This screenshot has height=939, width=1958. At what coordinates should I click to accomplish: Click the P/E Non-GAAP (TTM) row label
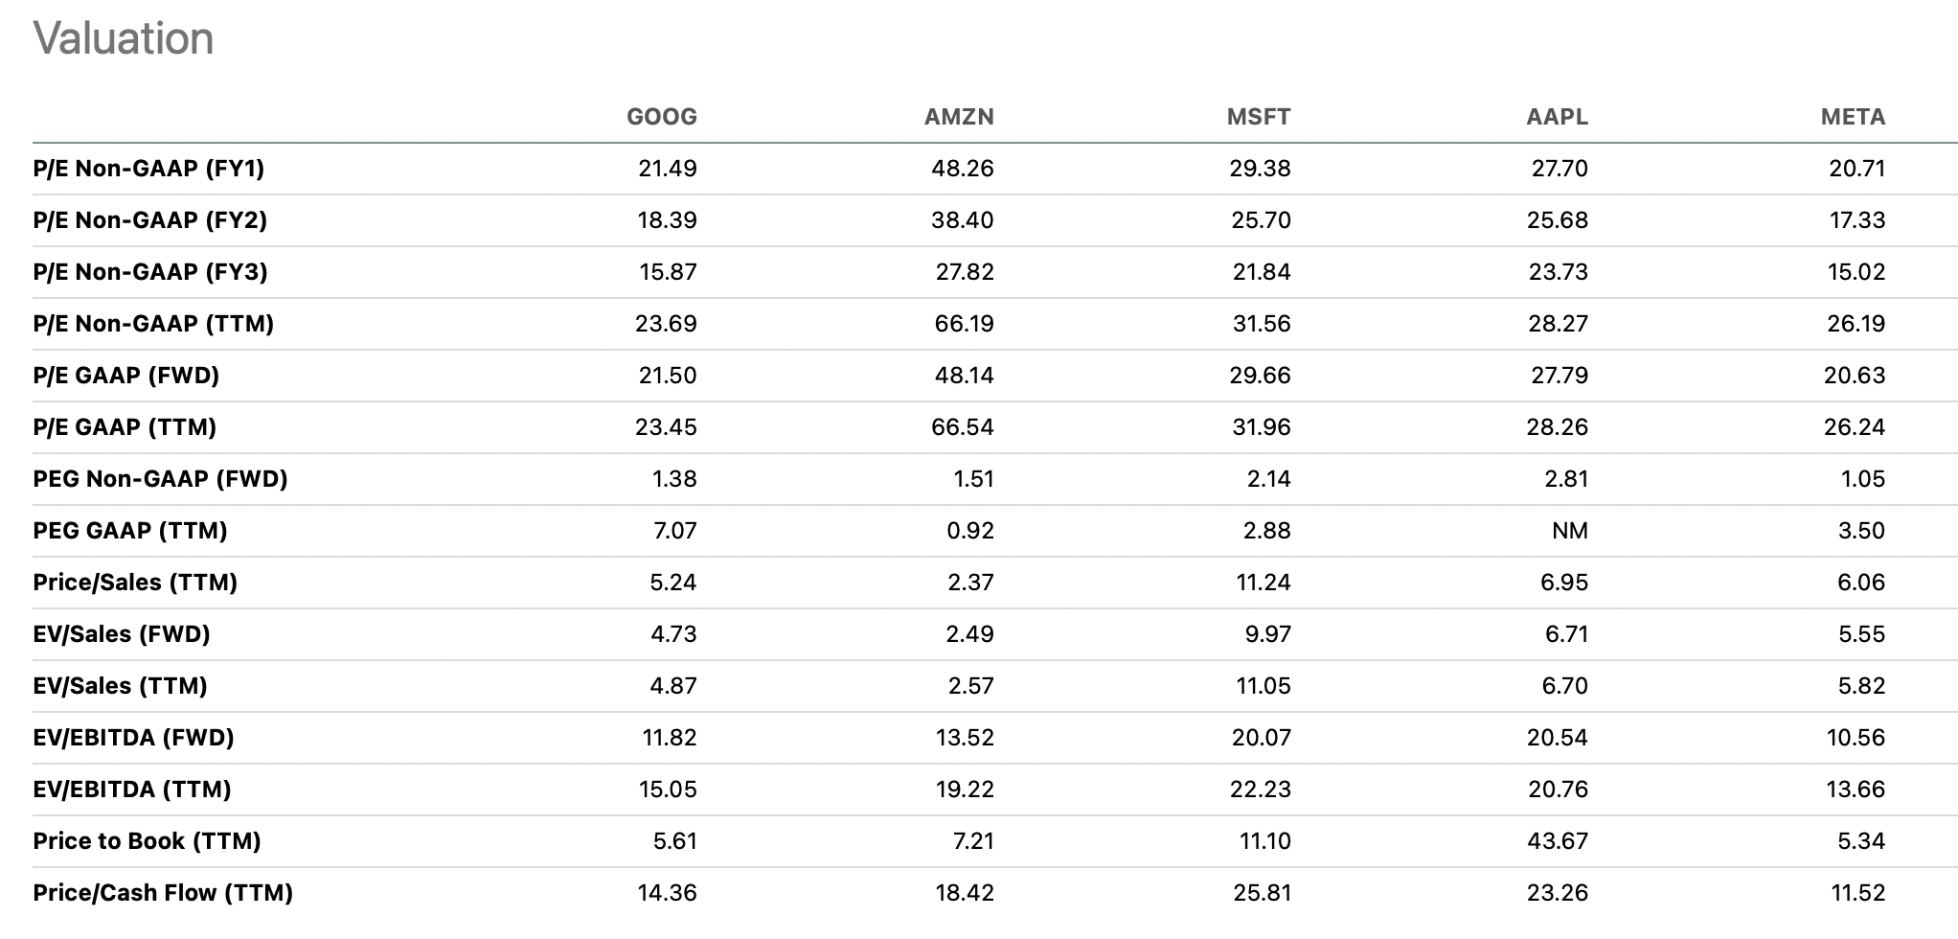(x=153, y=324)
